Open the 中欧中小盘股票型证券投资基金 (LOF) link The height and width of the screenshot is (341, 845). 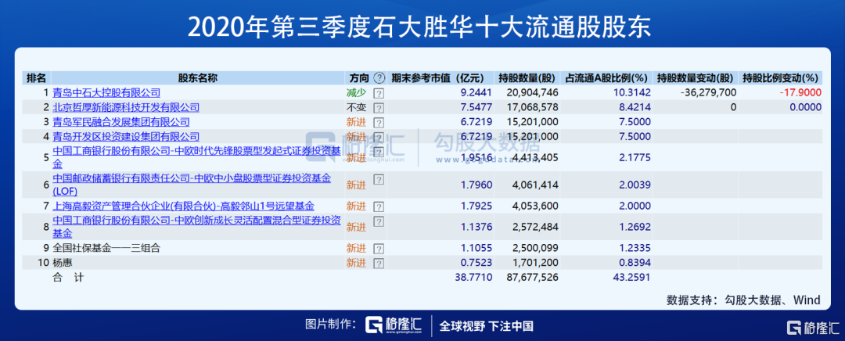pos(192,185)
